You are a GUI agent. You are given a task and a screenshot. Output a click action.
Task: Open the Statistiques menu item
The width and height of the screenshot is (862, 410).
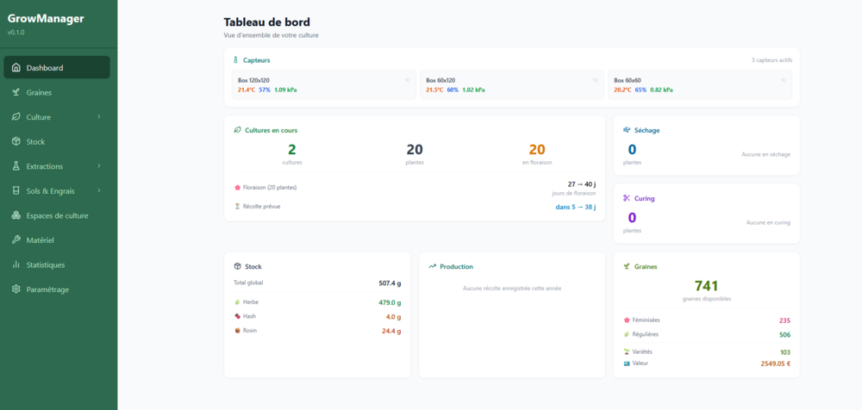57,264
